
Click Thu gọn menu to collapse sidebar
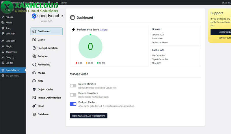(x=13, y=76)
